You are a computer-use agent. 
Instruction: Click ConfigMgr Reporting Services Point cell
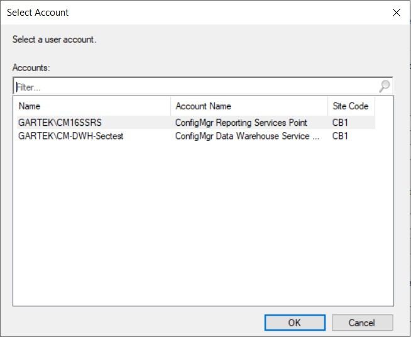241,123
